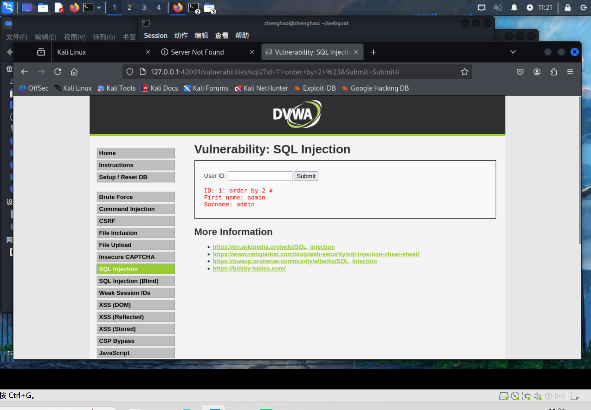Open the Firefox hamburger menu
591x410 pixels.
(570, 72)
